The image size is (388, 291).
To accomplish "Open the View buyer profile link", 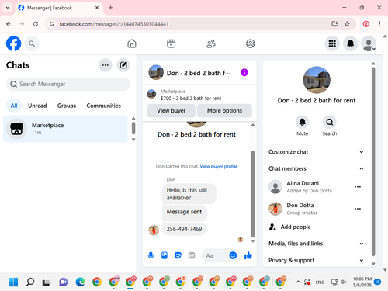I will 219,166.
